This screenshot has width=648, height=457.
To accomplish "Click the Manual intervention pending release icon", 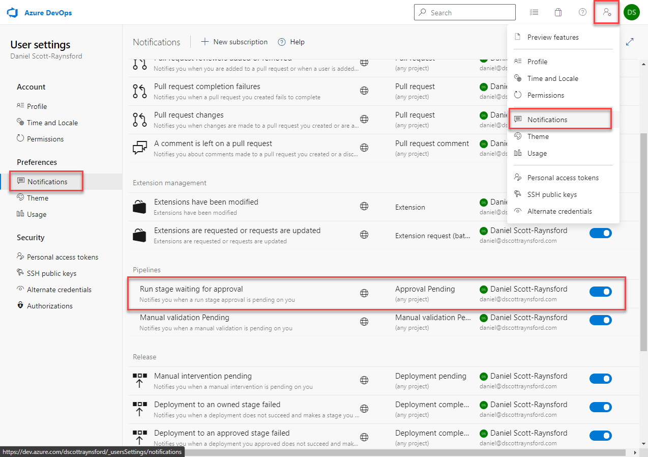I will (x=139, y=381).
